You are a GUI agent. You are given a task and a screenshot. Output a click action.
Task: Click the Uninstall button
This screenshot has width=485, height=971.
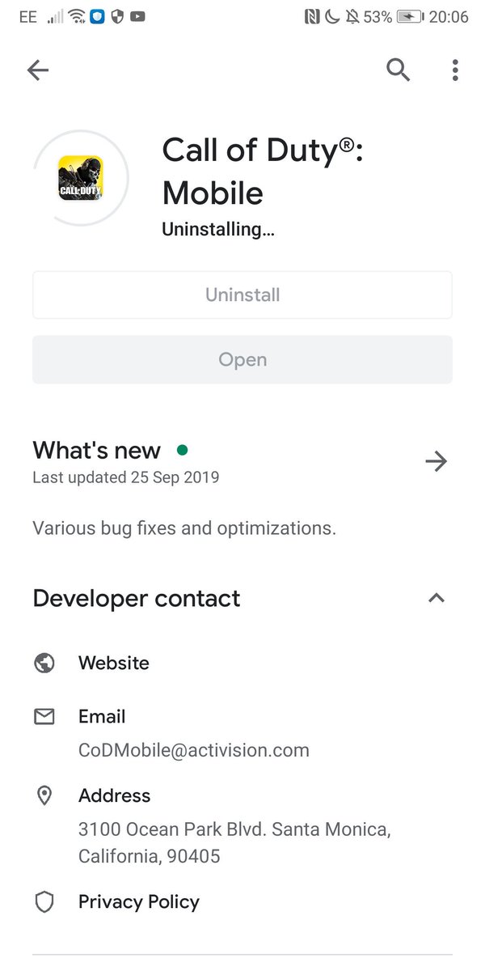coord(242,295)
